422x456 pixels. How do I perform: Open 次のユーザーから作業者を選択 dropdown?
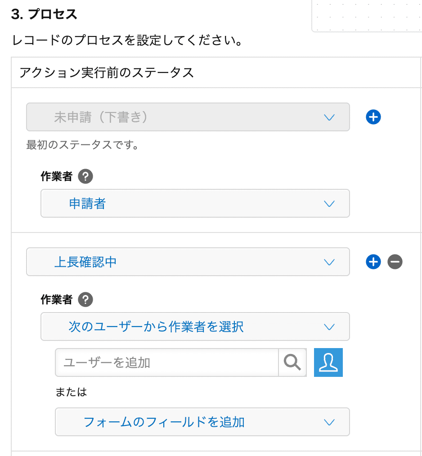point(195,326)
